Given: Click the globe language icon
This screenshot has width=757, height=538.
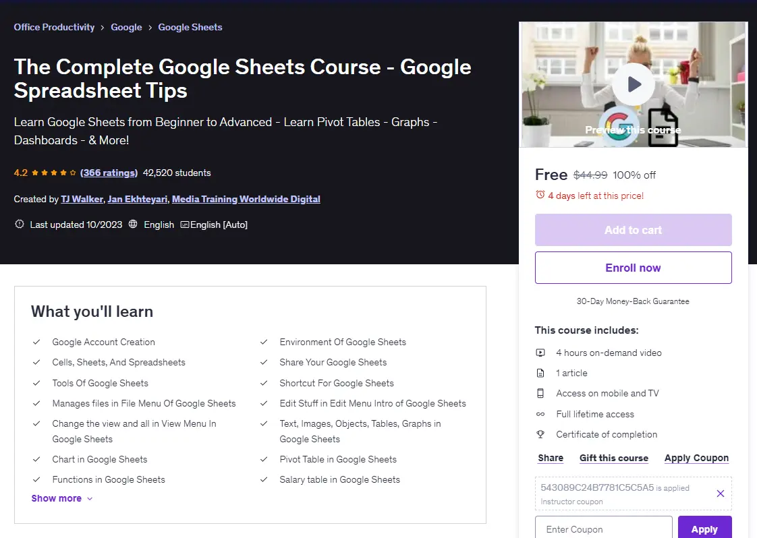Looking at the screenshot, I should point(133,224).
